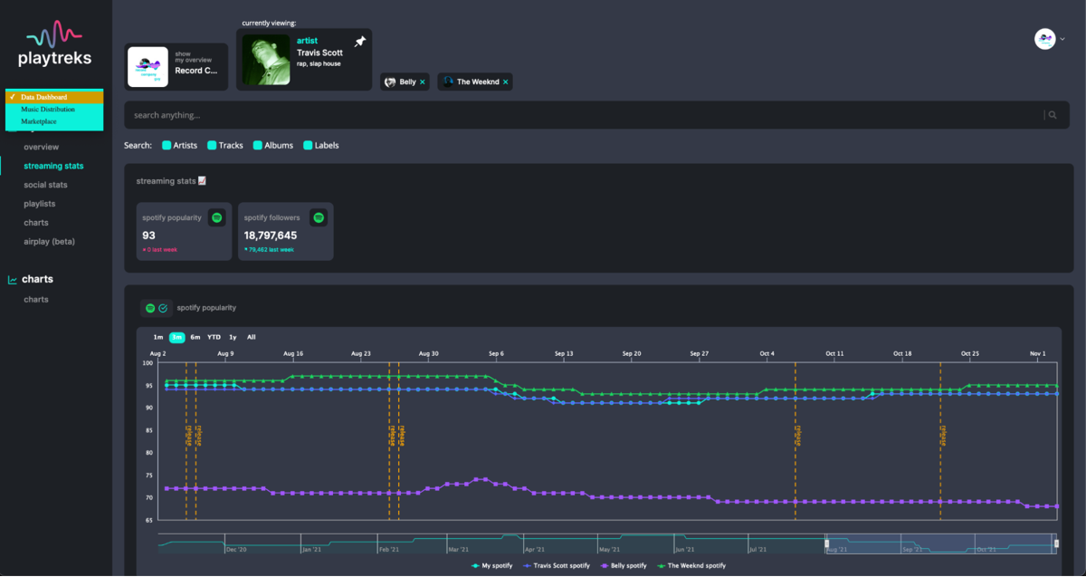The image size is (1086, 577).
Task: Open overview in sidebar
Action: (x=42, y=147)
